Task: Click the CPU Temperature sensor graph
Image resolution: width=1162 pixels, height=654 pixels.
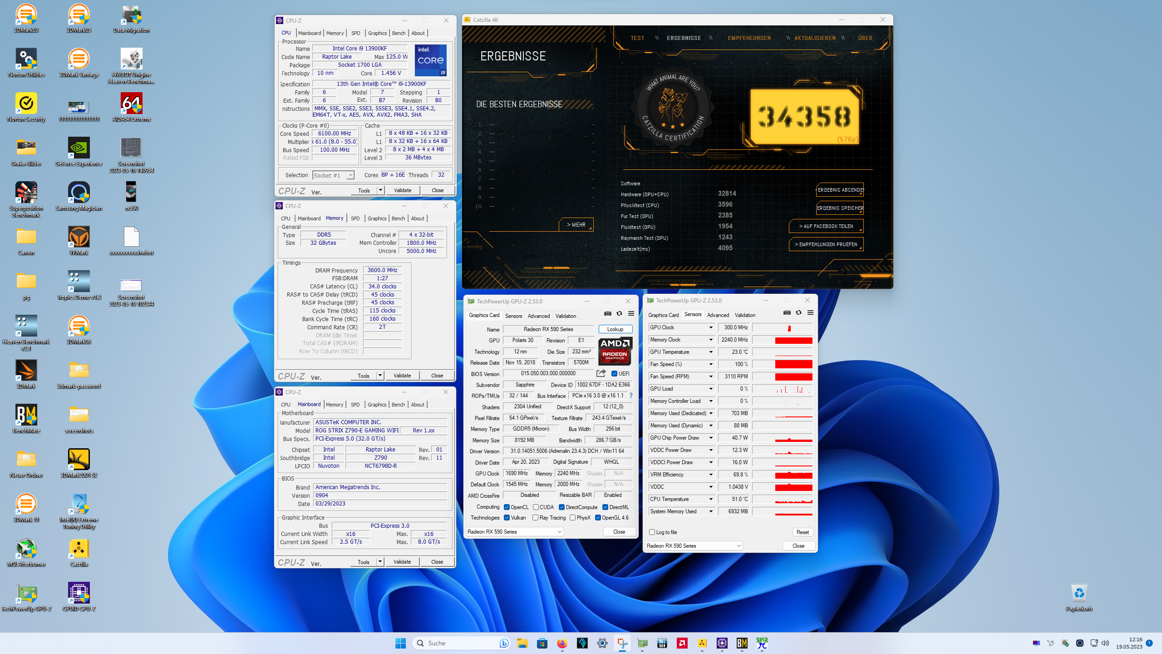Action: [x=783, y=499]
